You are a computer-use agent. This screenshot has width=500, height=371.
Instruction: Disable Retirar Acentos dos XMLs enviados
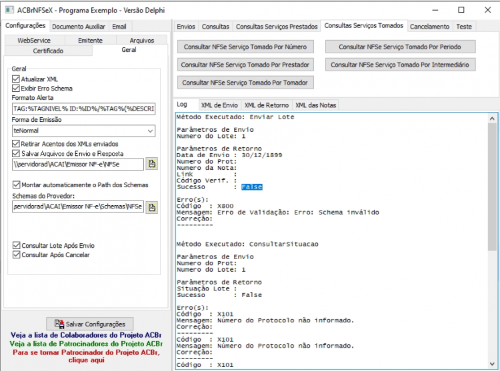pyautogui.click(x=16, y=144)
